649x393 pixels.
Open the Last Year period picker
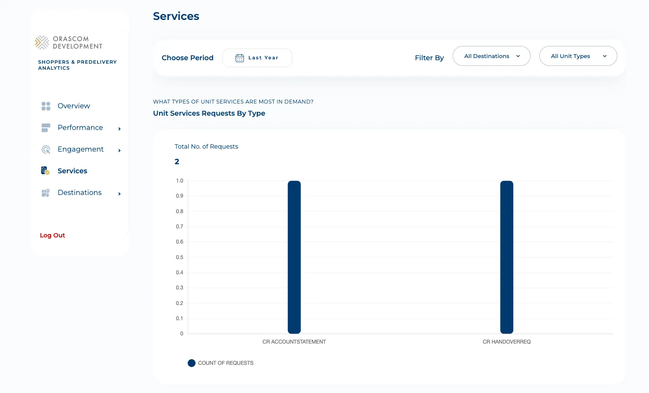click(257, 58)
